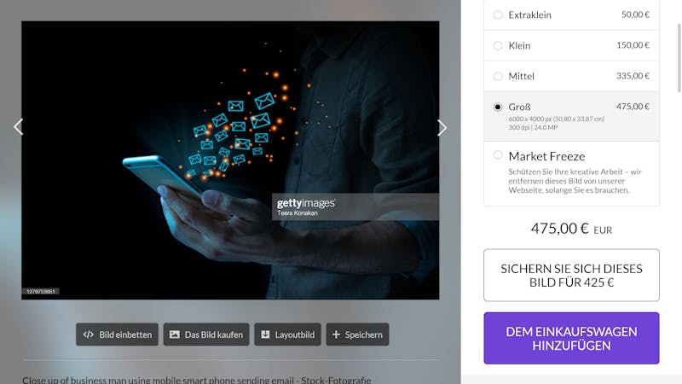Screen dimensions: 682x384
Task: Select the Groß size radio button
Action: pos(498,107)
